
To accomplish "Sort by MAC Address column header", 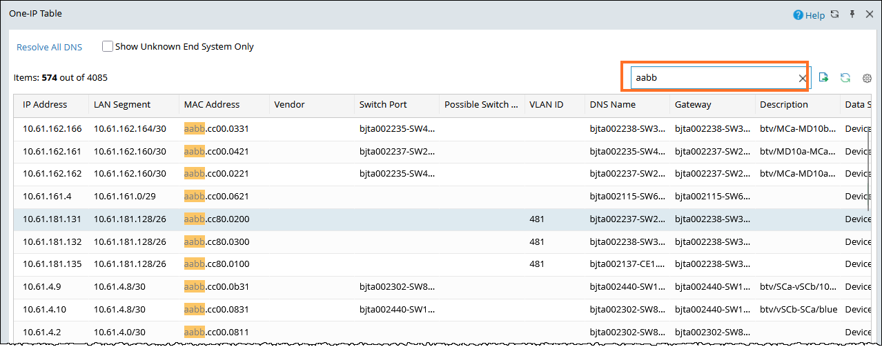I will pos(212,105).
